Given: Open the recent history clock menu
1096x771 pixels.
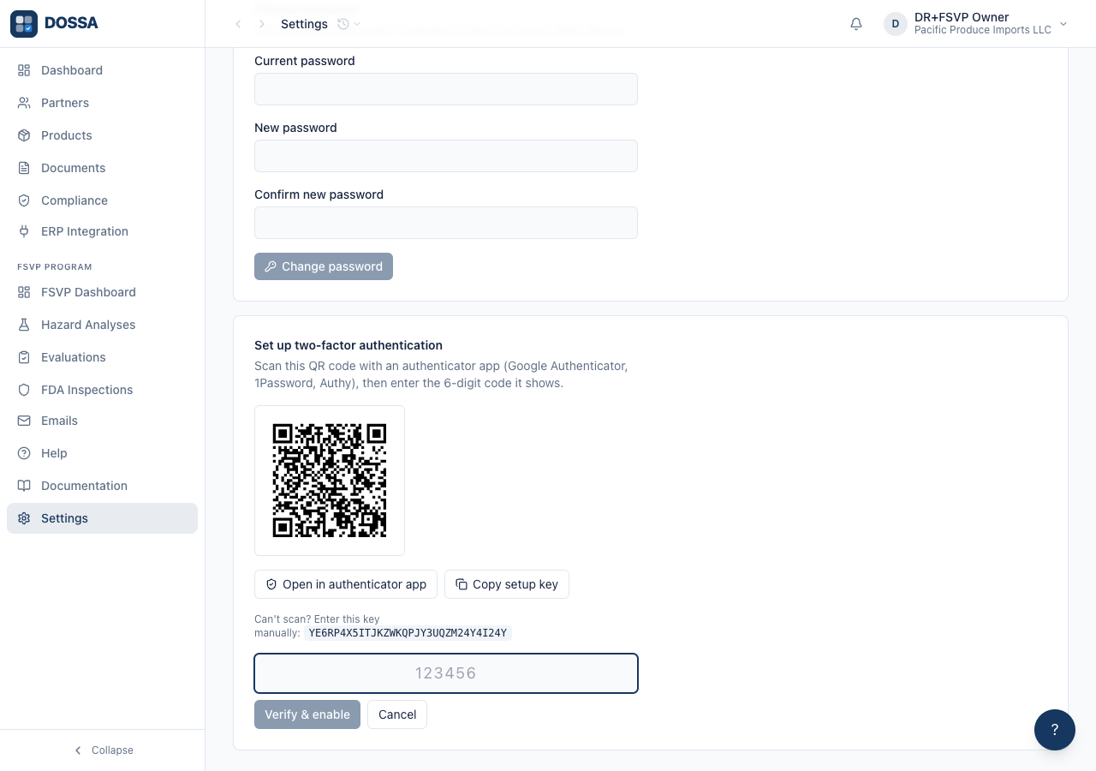Looking at the screenshot, I should (x=348, y=24).
